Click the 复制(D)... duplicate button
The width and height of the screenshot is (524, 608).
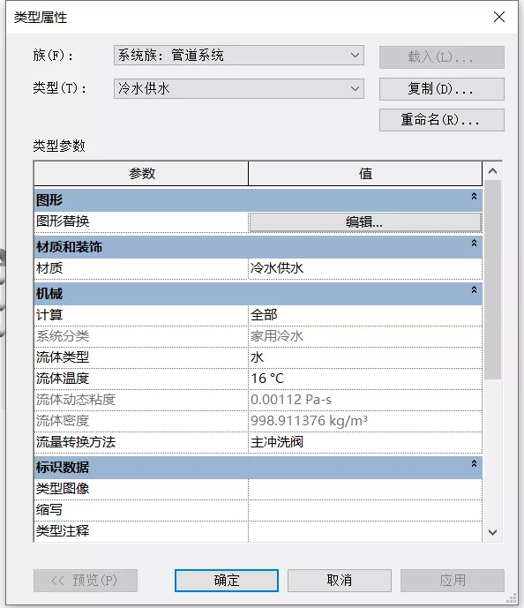(x=442, y=89)
